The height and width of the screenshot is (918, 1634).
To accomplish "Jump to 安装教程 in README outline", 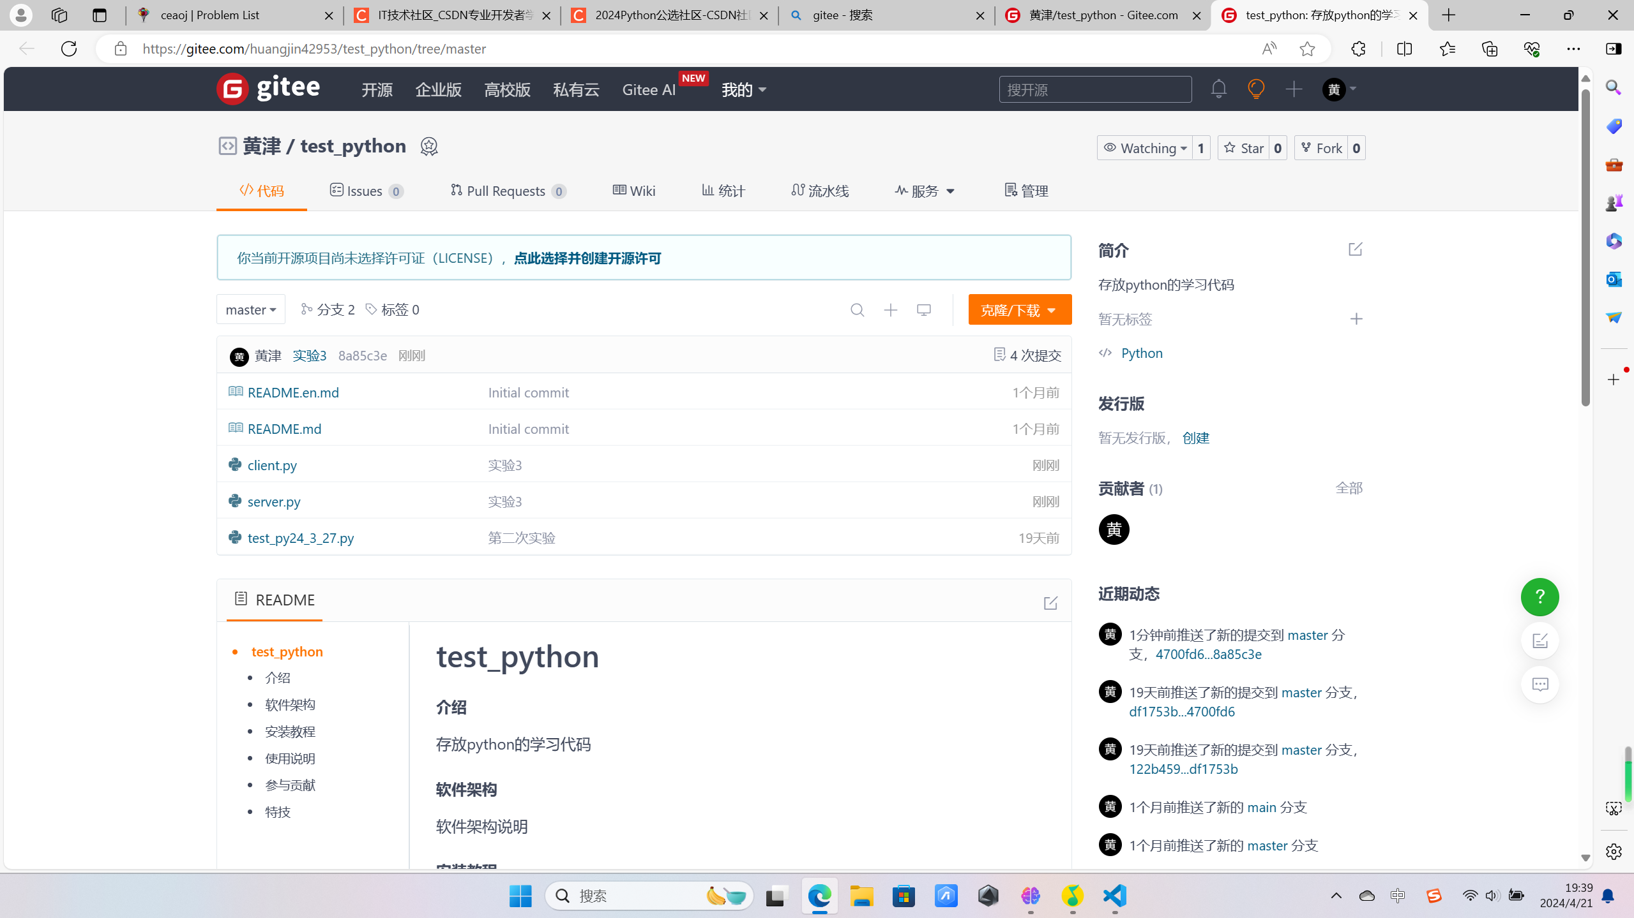I will coord(290,731).
